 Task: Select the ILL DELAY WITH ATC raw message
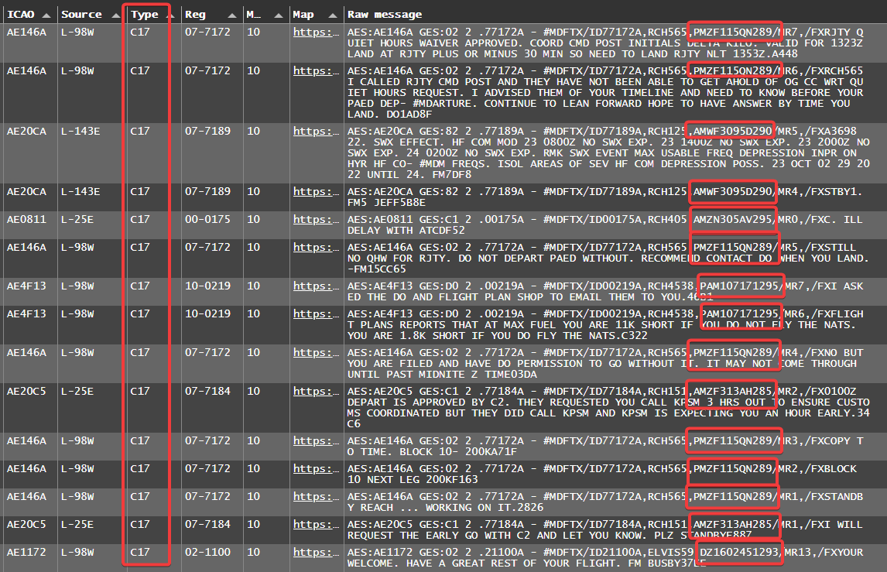(x=605, y=224)
